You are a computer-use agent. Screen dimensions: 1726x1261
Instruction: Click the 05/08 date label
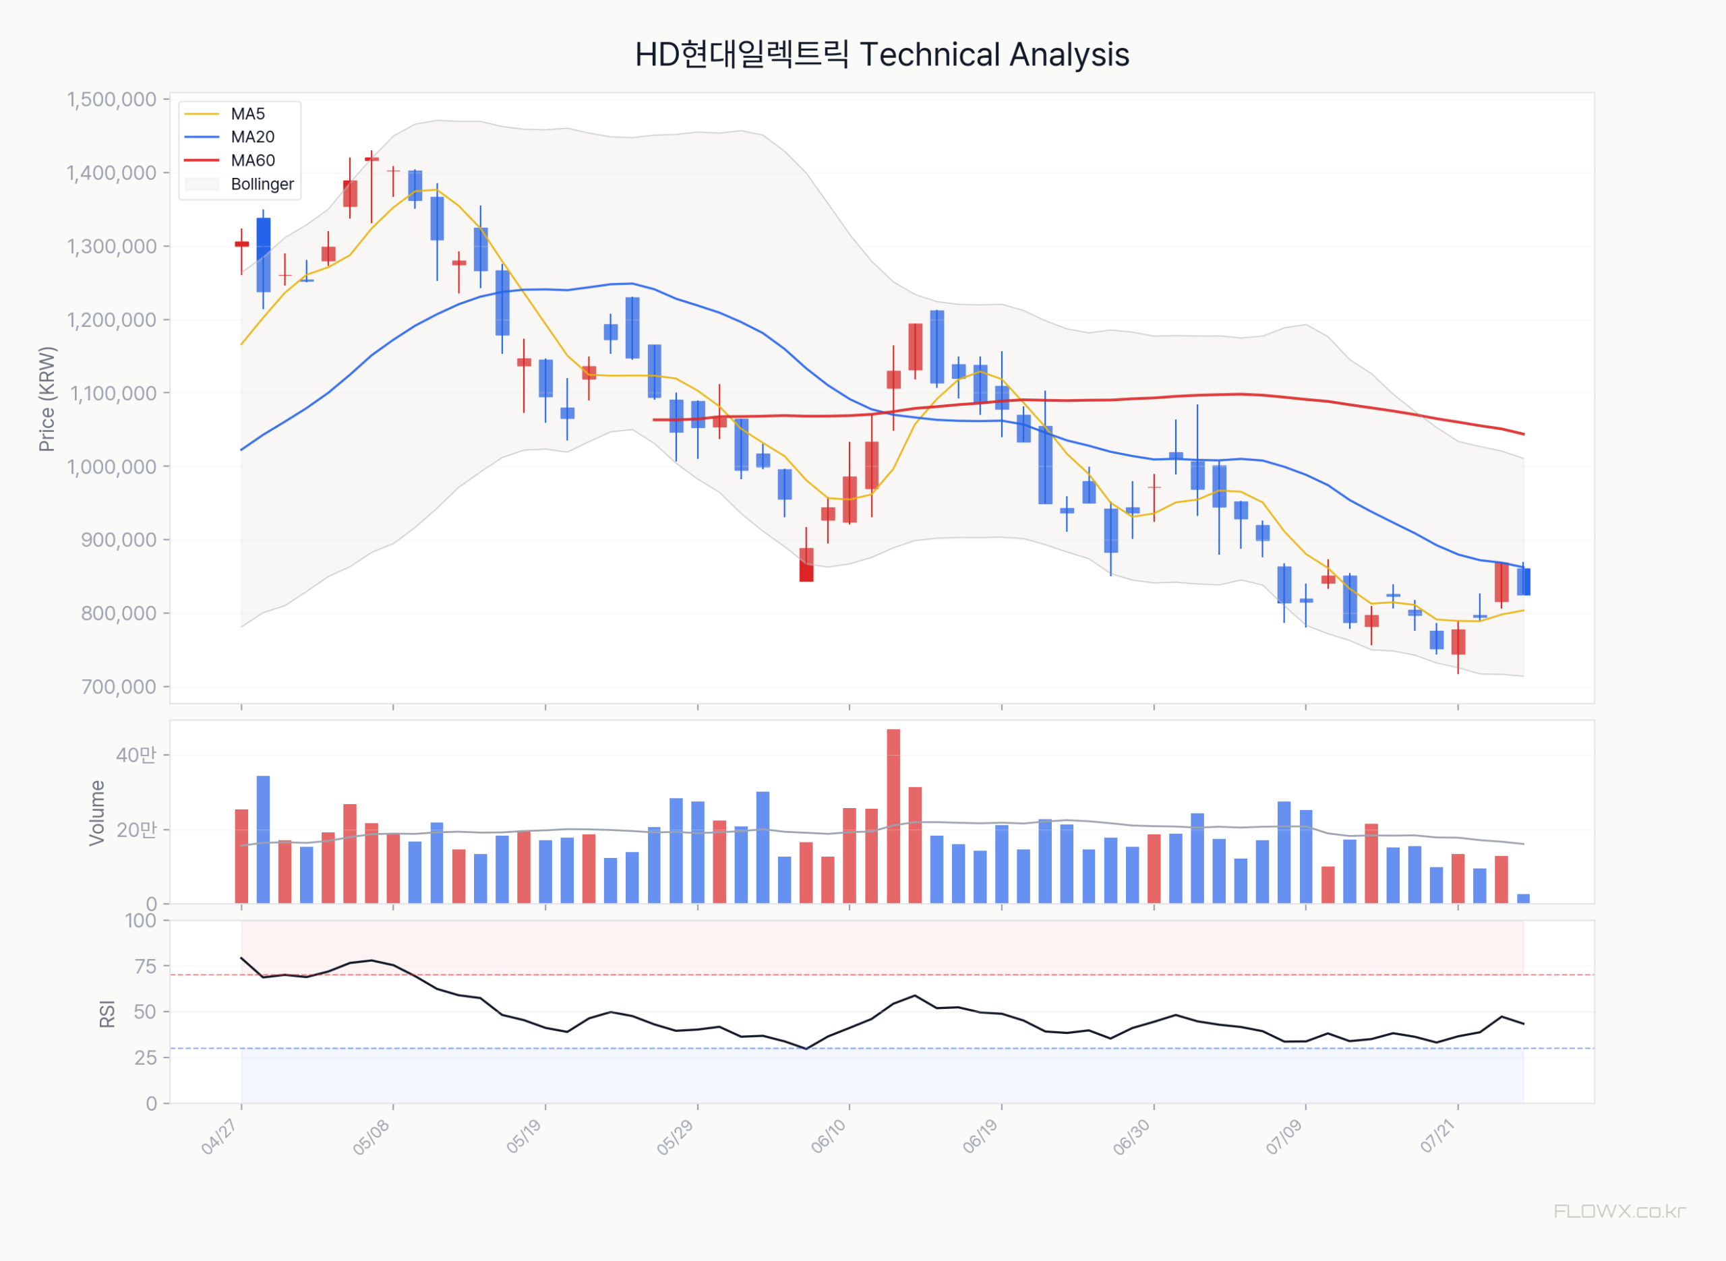click(x=371, y=1138)
